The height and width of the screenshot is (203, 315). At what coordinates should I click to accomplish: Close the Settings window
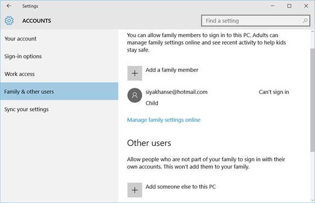(x=306, y=6)
